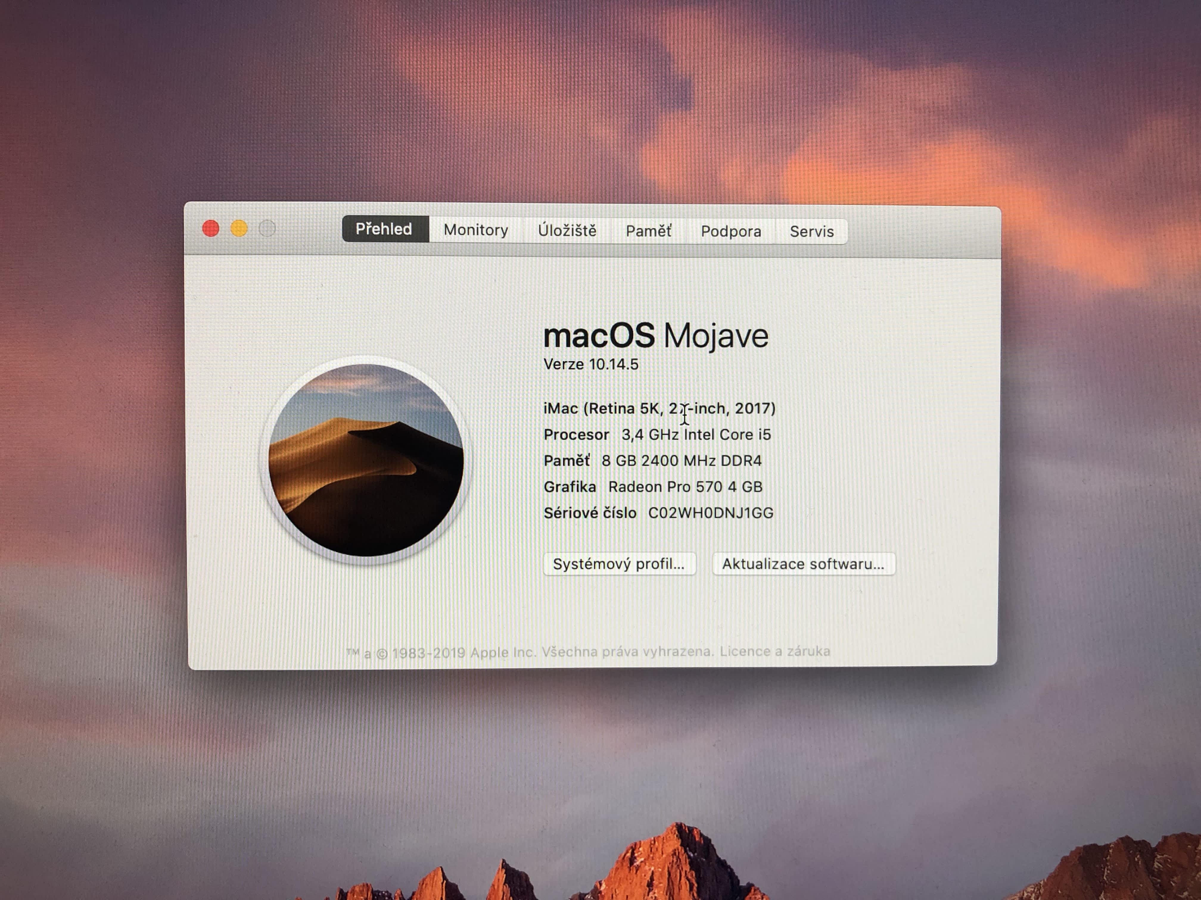
Task: Open the Servis tab
Action: tap(811, 232)
